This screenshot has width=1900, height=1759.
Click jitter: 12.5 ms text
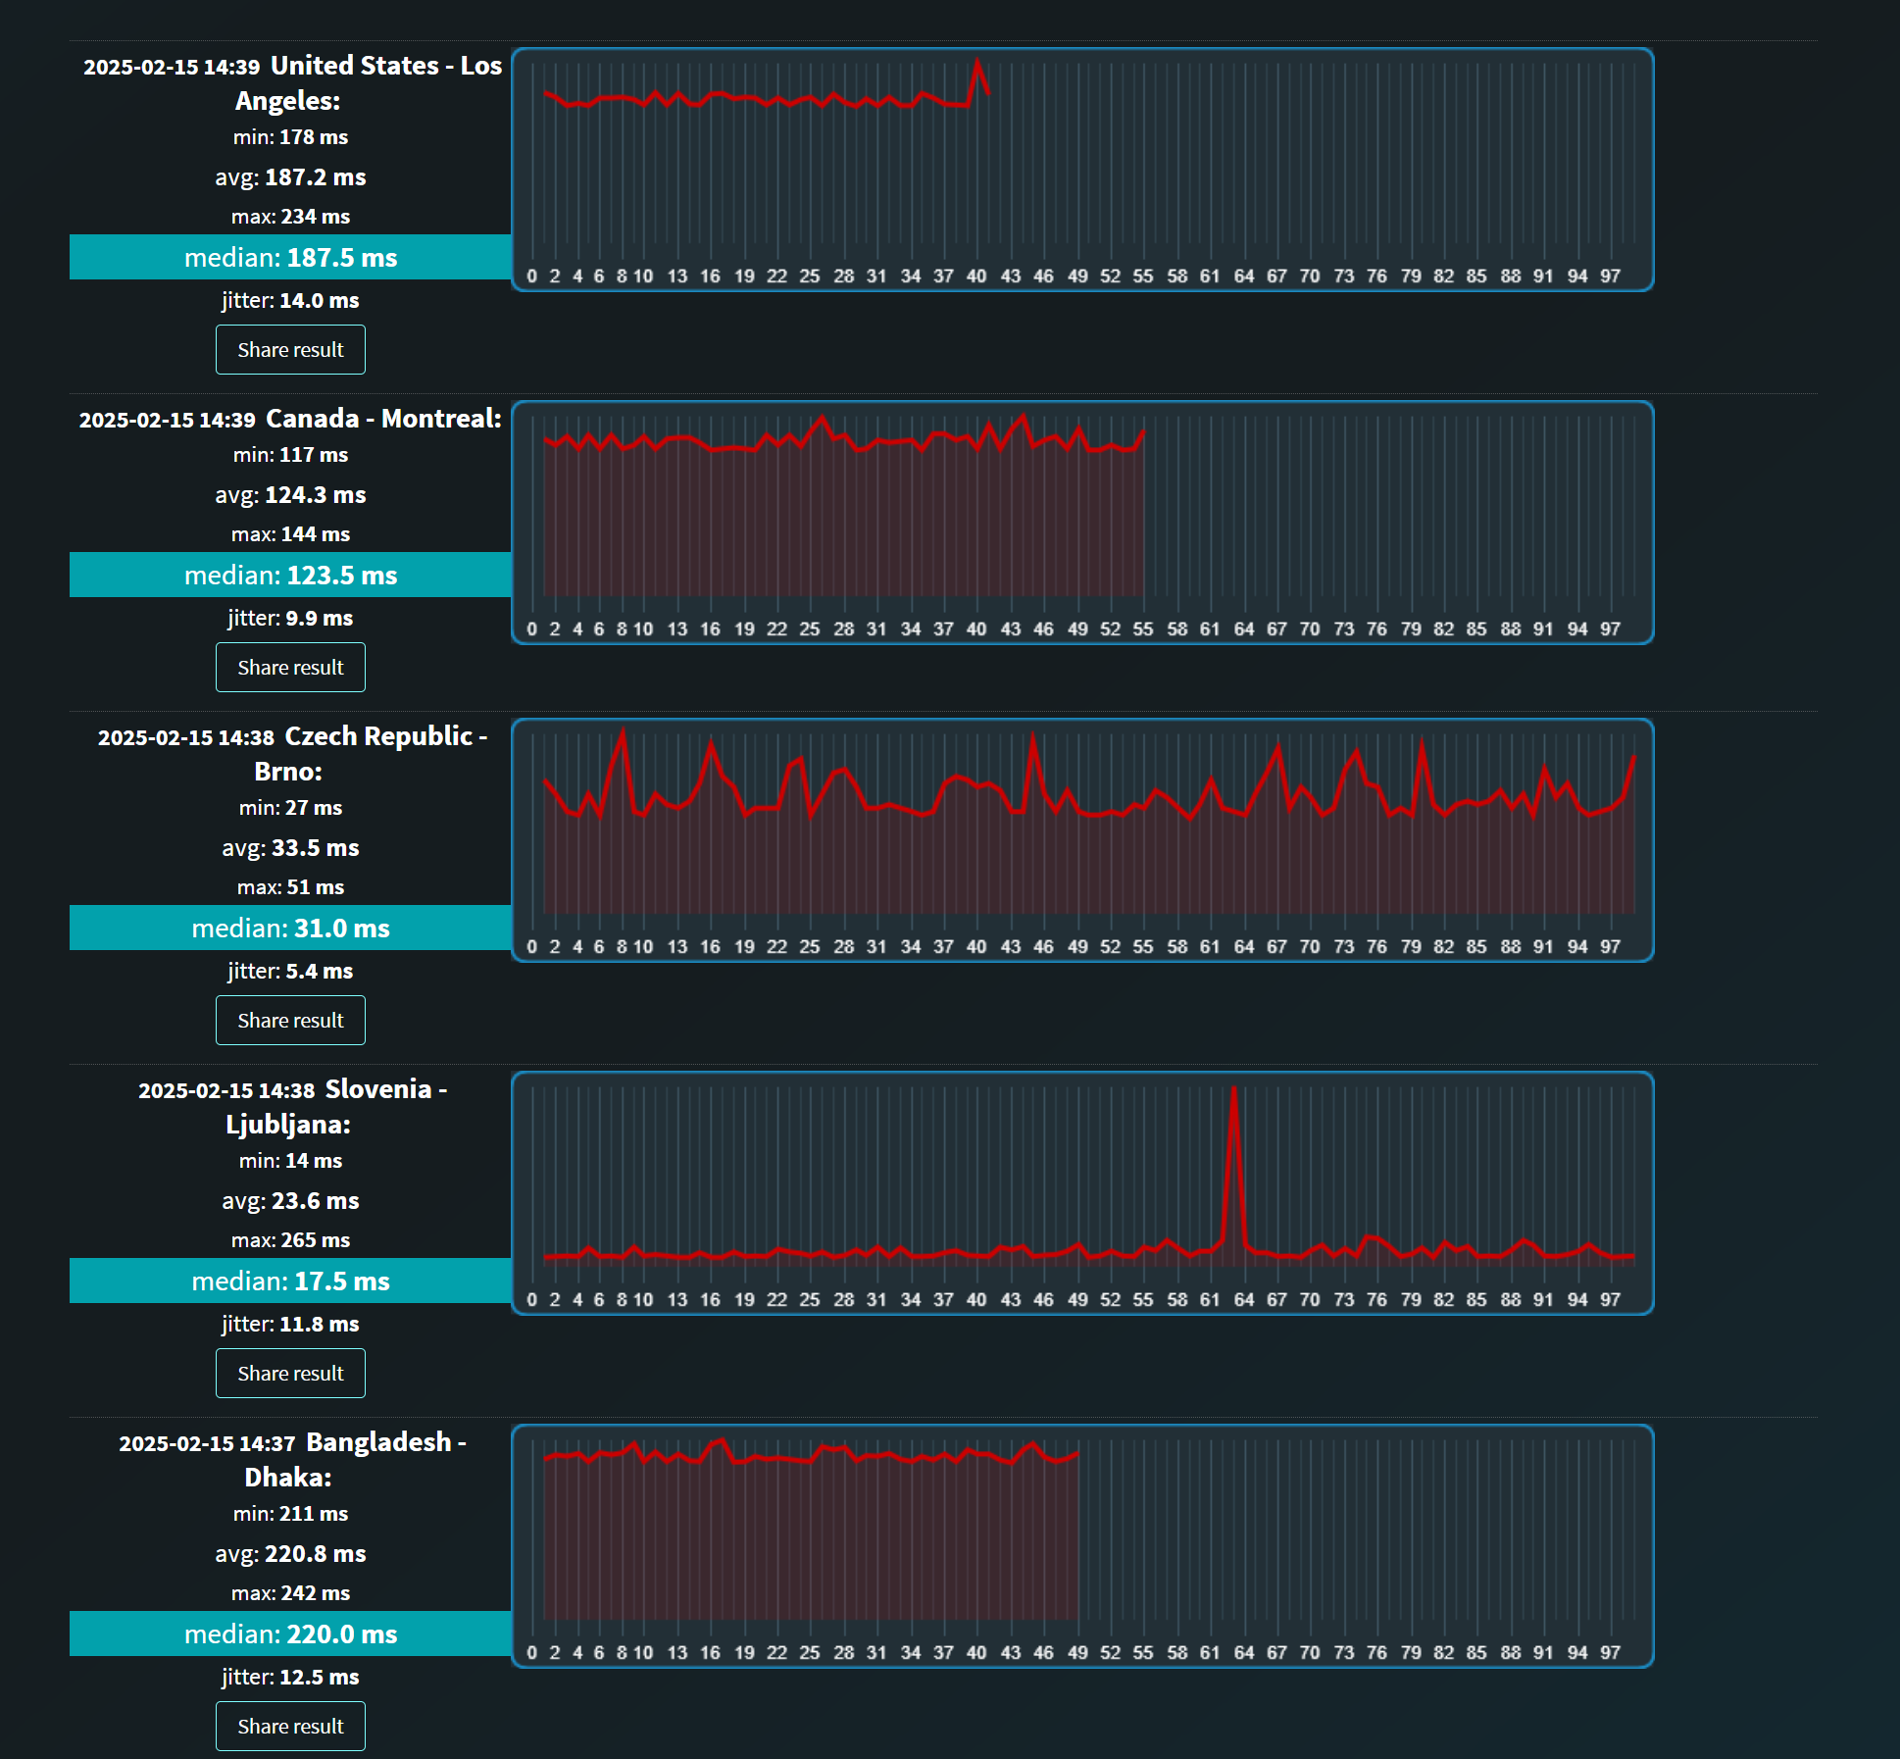coord(290,1678)
